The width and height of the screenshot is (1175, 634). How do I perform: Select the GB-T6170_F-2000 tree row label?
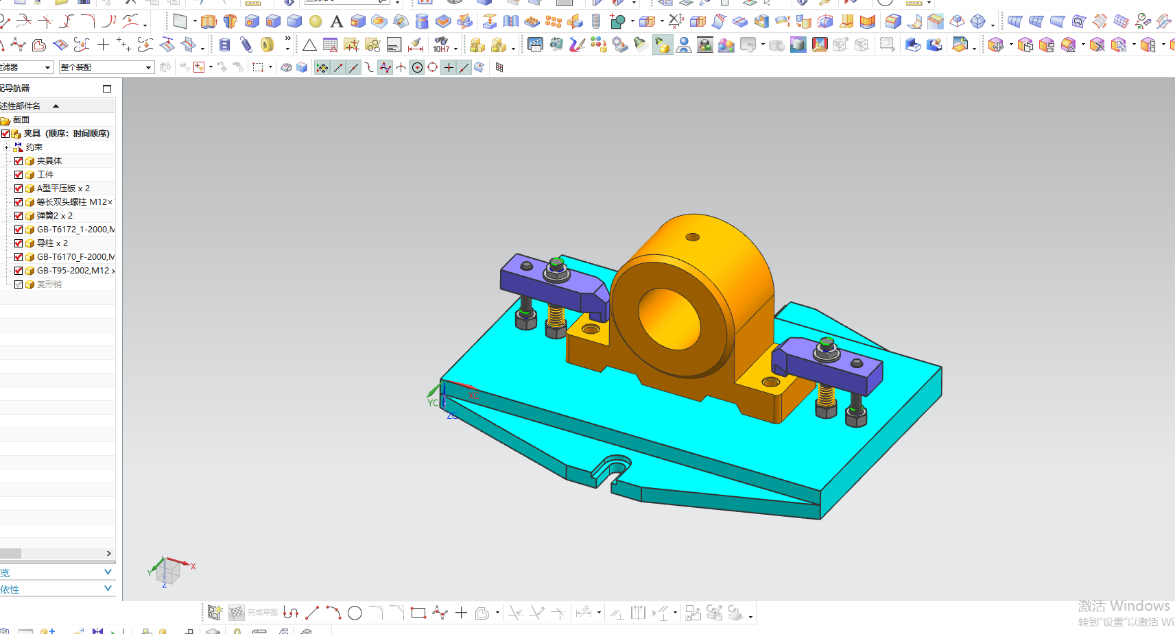(x=75, y=257)
